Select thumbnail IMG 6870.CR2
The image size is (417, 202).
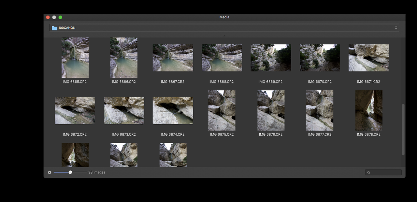click(320, 58)
